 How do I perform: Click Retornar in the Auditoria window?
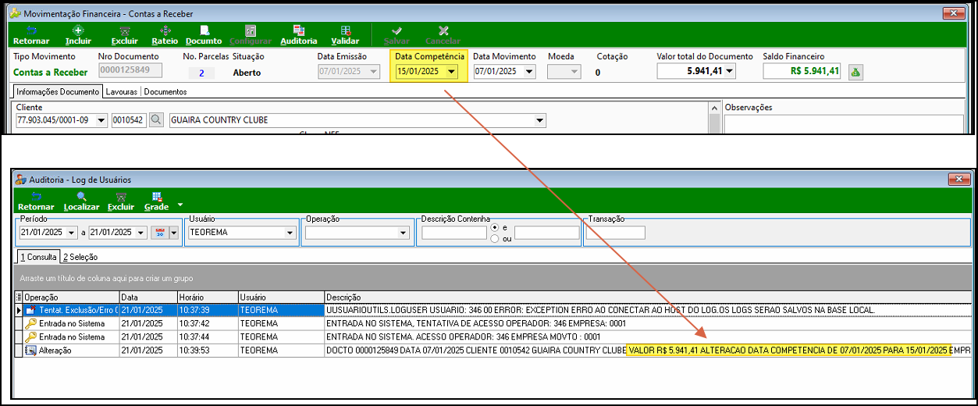36,201
